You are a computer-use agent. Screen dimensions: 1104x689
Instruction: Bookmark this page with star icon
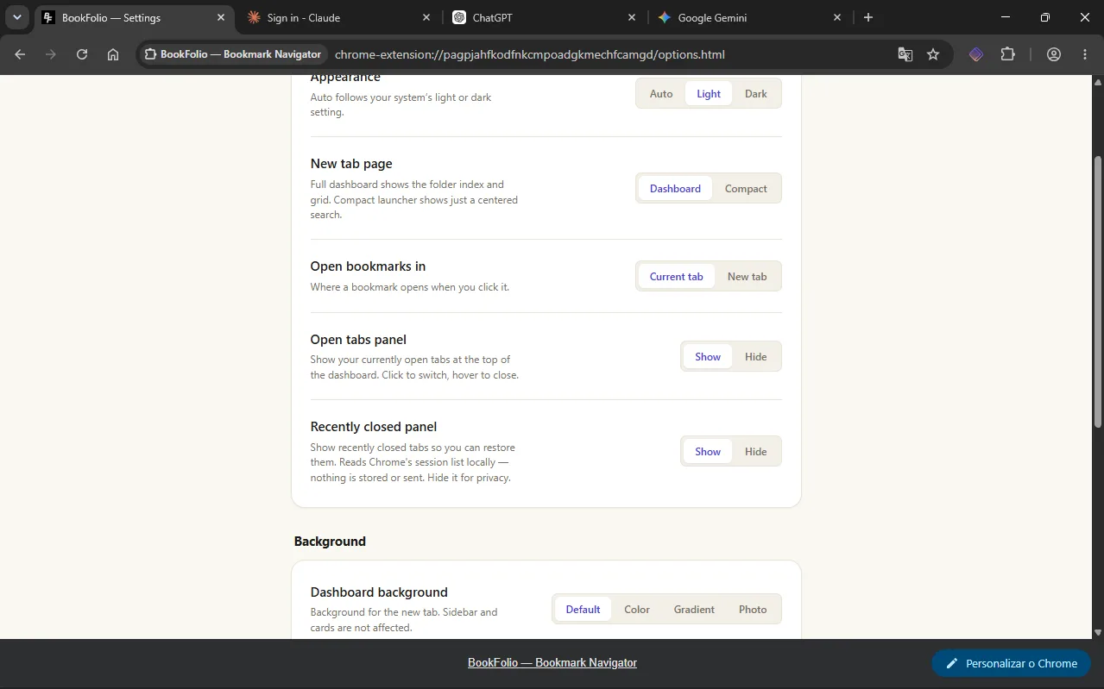pyautogui.click(x=933, y=54)
